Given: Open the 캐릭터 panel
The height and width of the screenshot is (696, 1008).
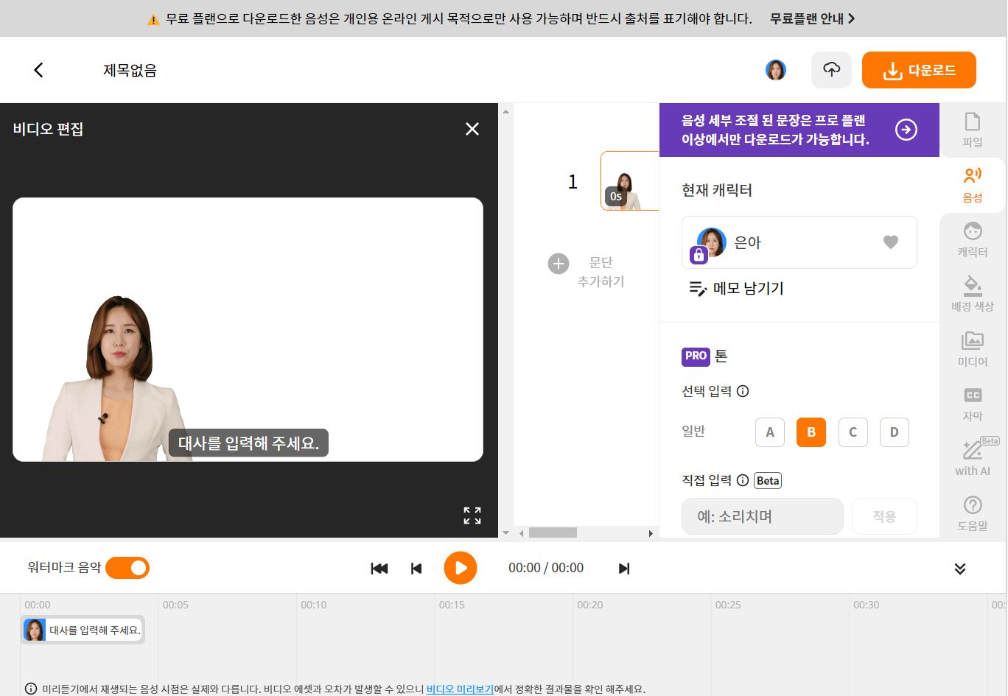Looking at the screenshot, I should [x=973, y=239].
